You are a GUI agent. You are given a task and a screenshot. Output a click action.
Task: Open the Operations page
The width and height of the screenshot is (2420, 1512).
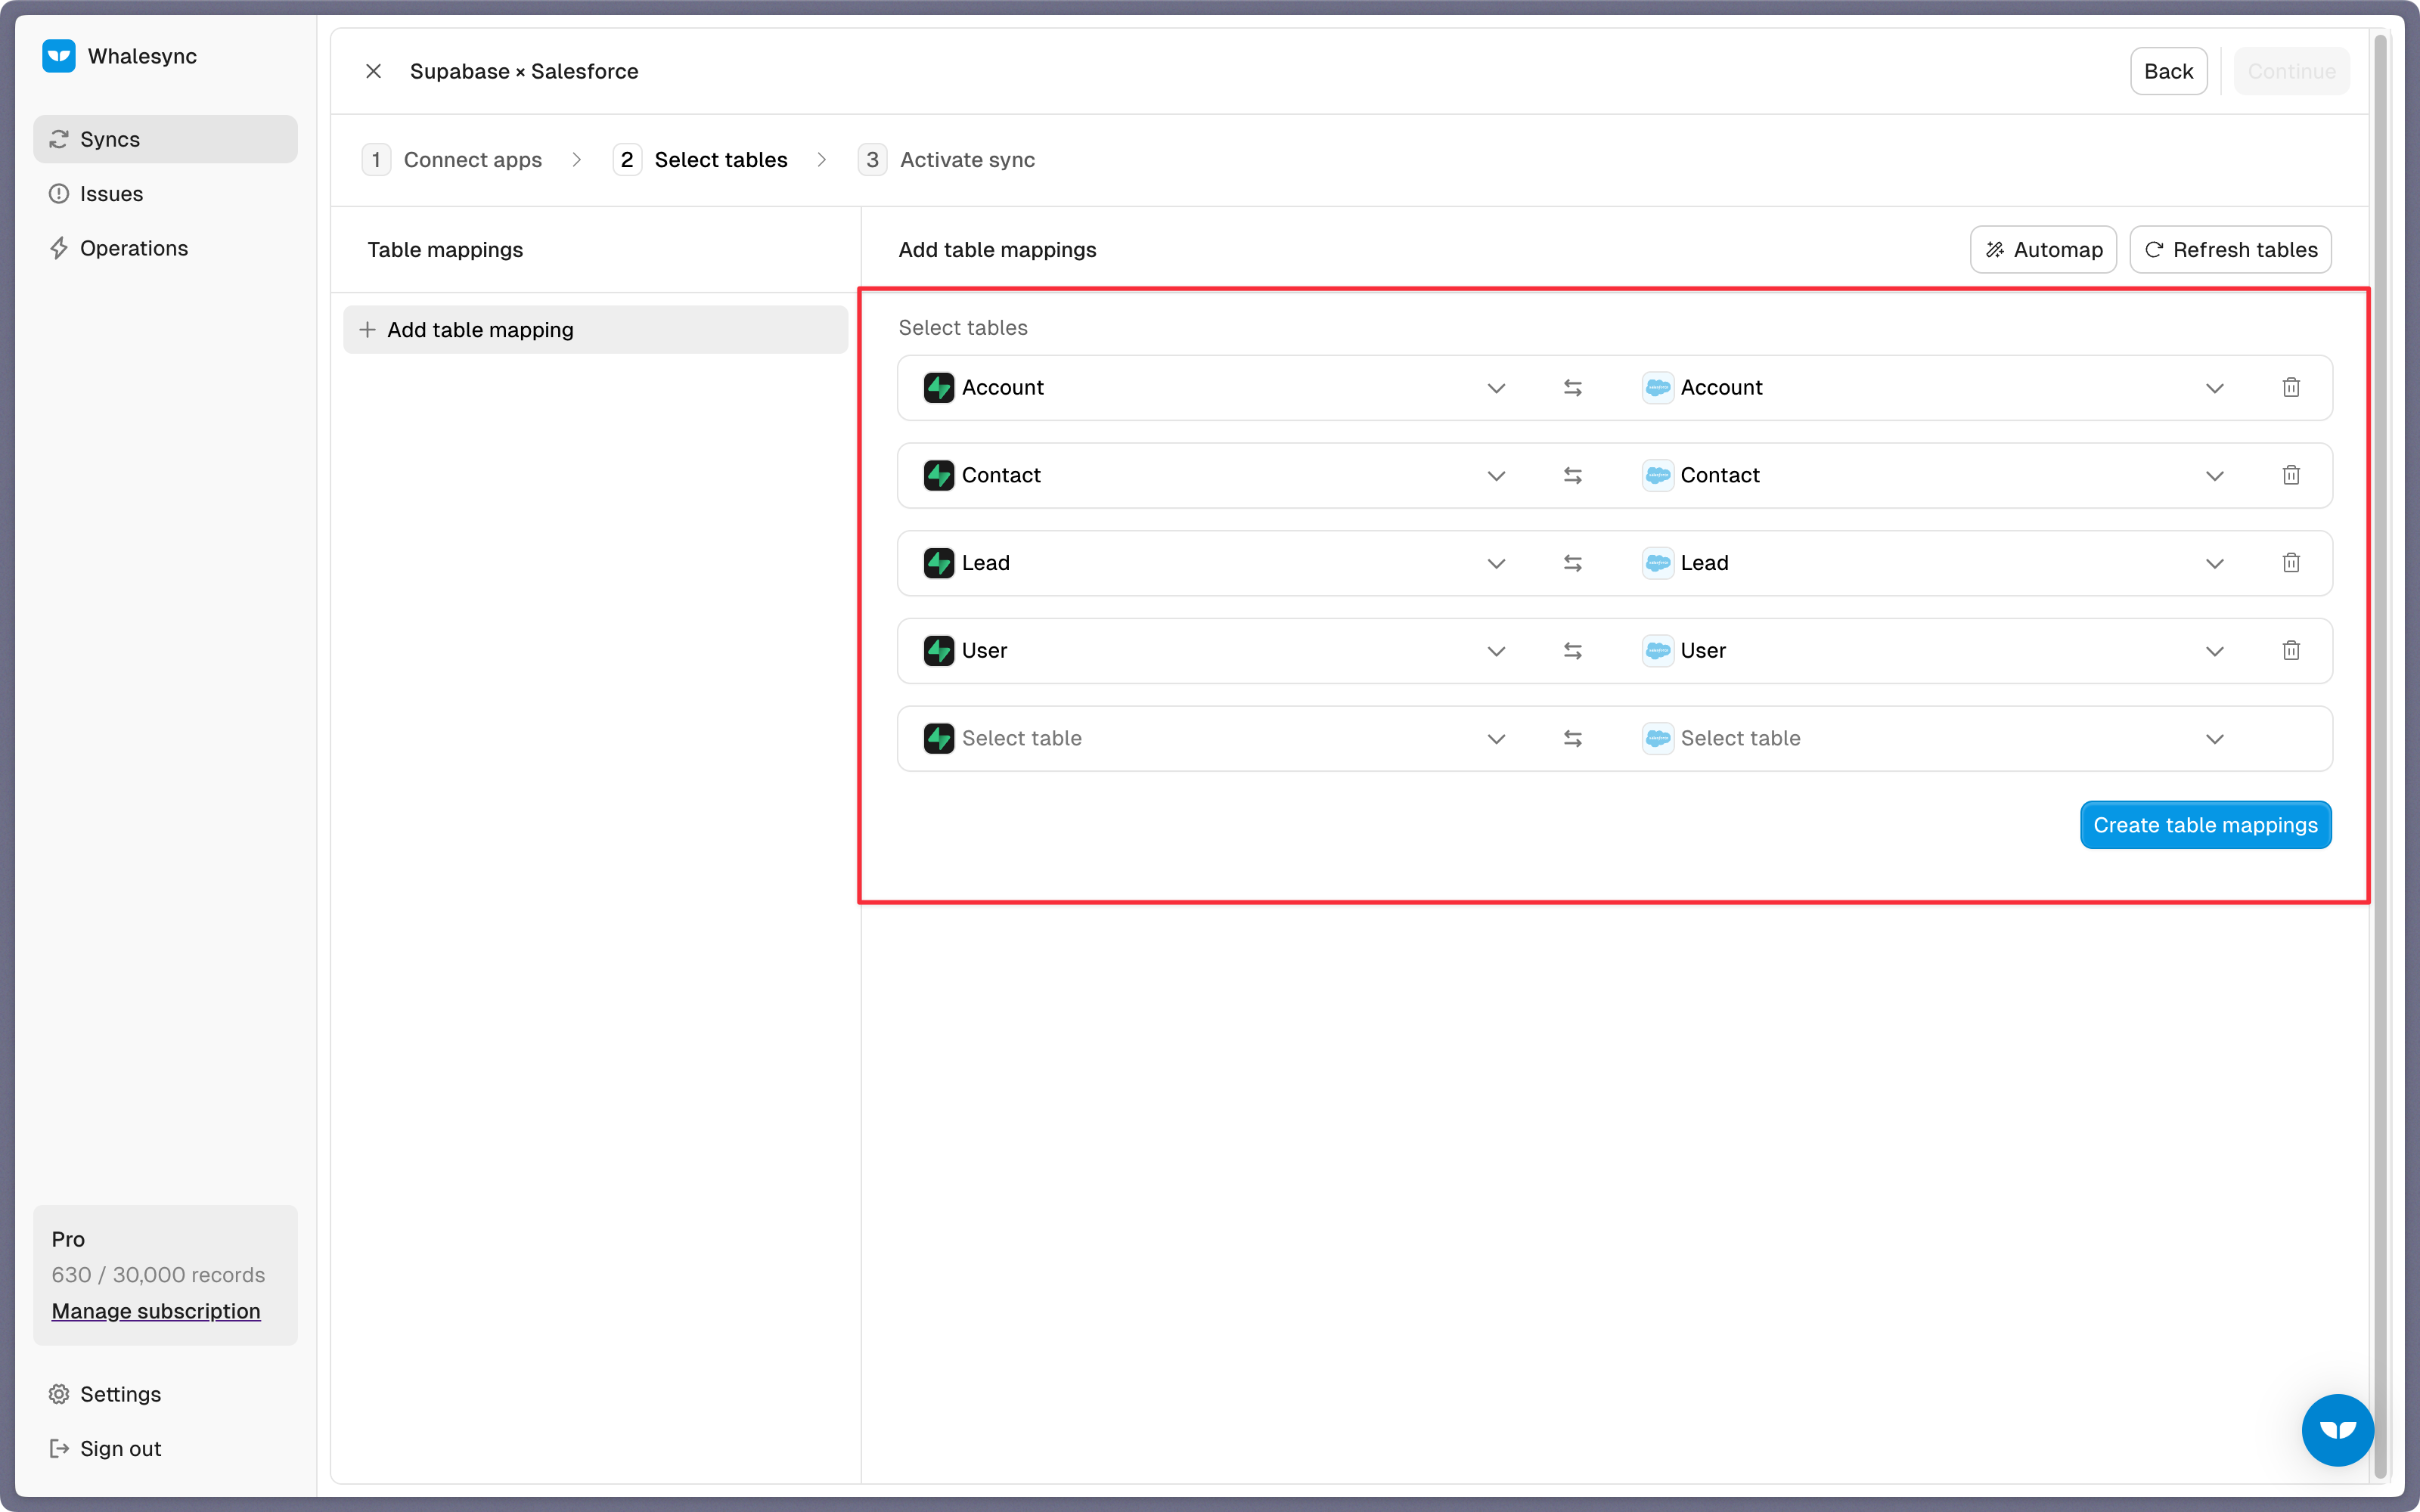[165, 248]
